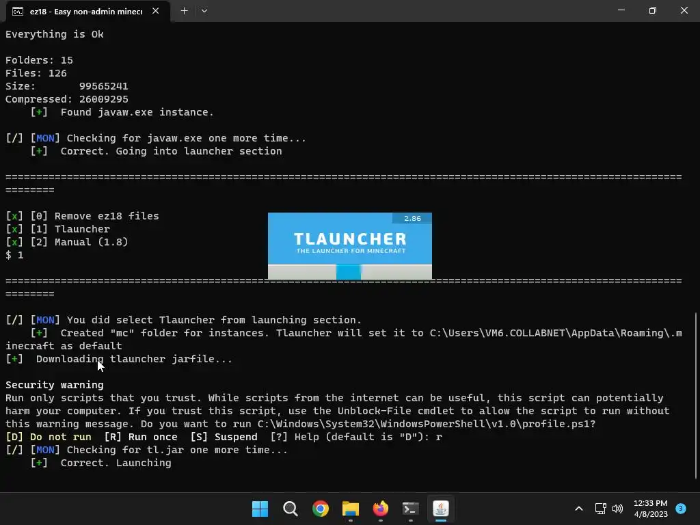Click the TLauncher loading progress bar

pos(350,272)
